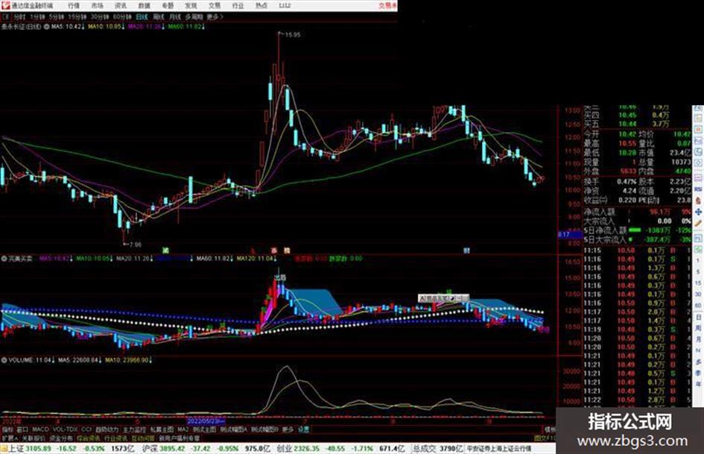Open the 资讯 menu
This screenshot has height=454, width=704.
tap(121, 5)
